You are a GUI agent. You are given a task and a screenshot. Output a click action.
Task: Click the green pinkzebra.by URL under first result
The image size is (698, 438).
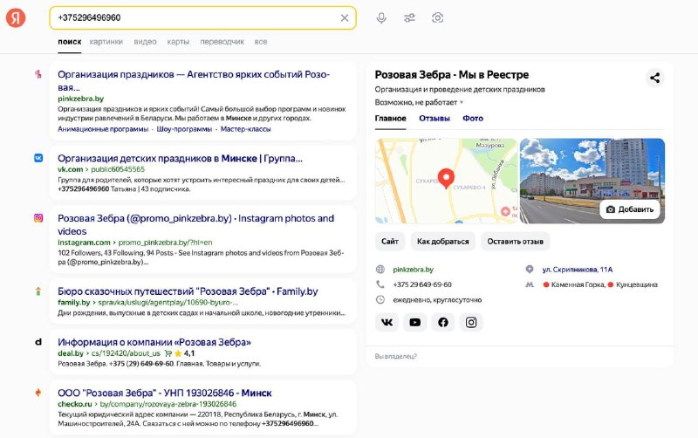[x=80, y=99]
